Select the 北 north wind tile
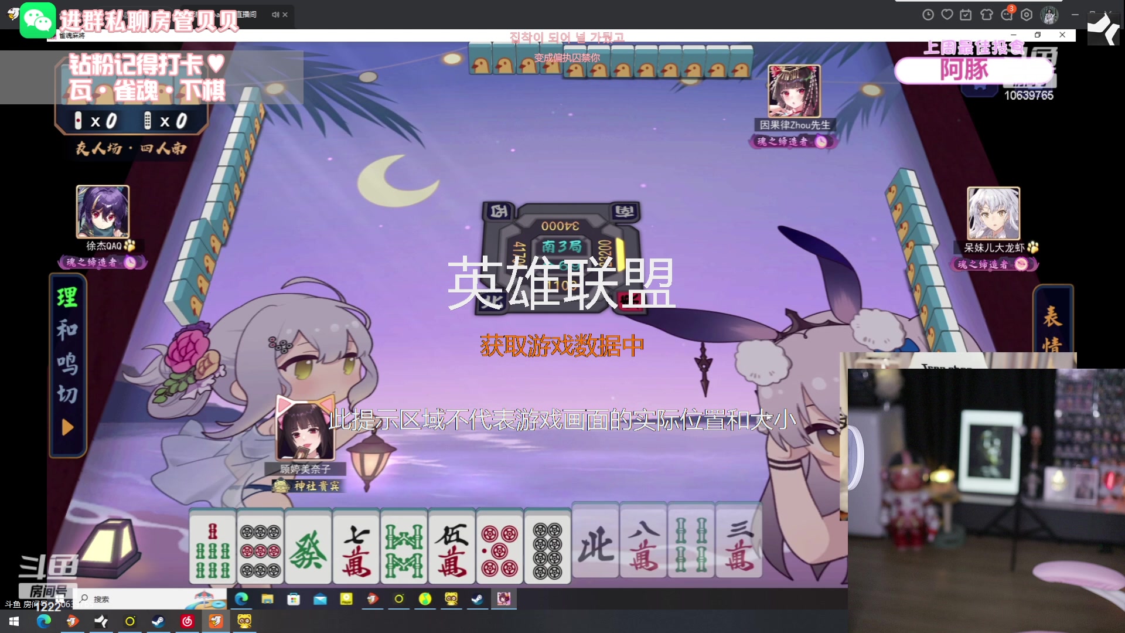The image size is (1125, 633). (x=595, y=541)
